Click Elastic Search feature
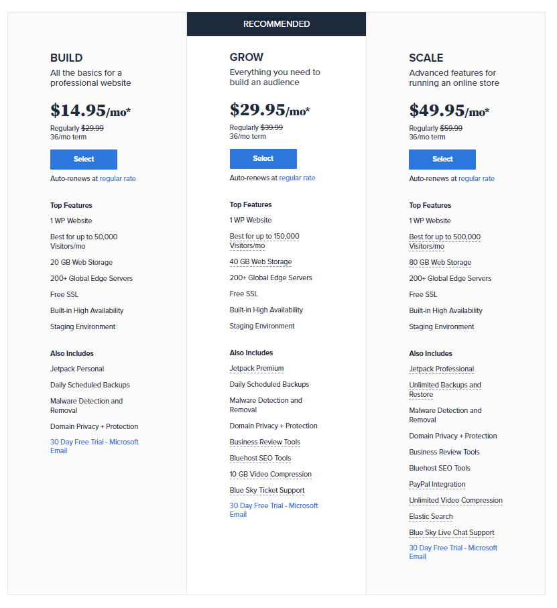The image size is (557, 608). (x=431, y=516)
